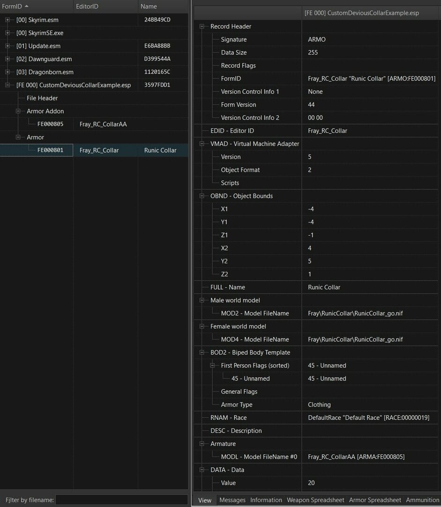Select the File Header tree item

(42, 98)
